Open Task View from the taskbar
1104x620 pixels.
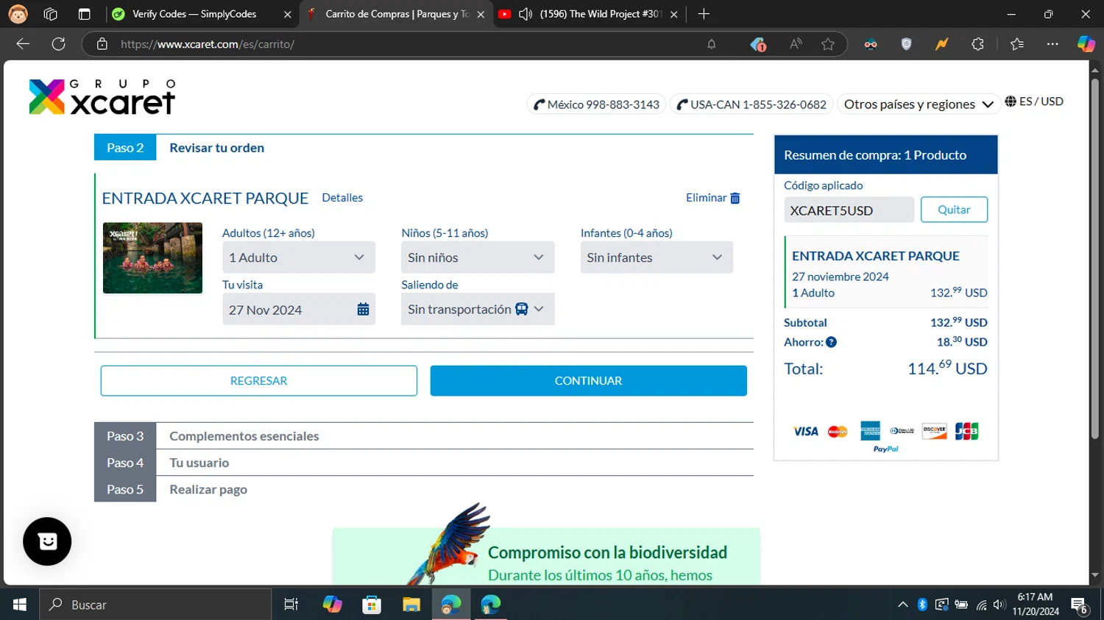291,605
